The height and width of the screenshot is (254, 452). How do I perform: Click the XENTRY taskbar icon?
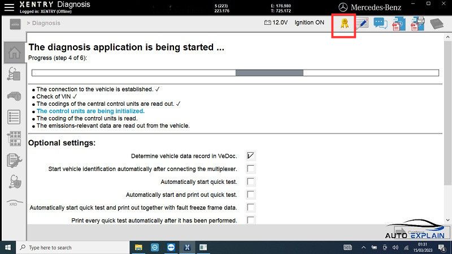[187, 247]
